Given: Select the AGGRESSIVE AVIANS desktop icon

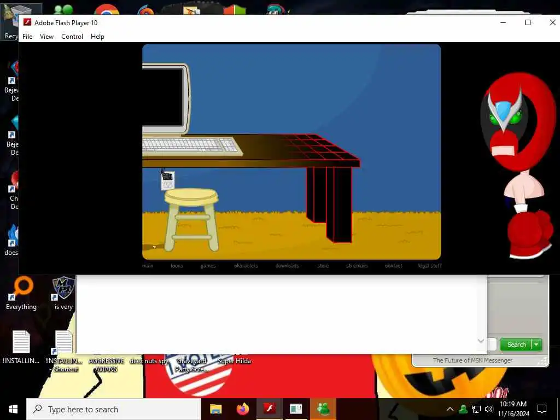Looking at the screenshot, I should (107, 365).
